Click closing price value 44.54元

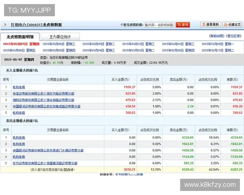click(x=58, y=63)
